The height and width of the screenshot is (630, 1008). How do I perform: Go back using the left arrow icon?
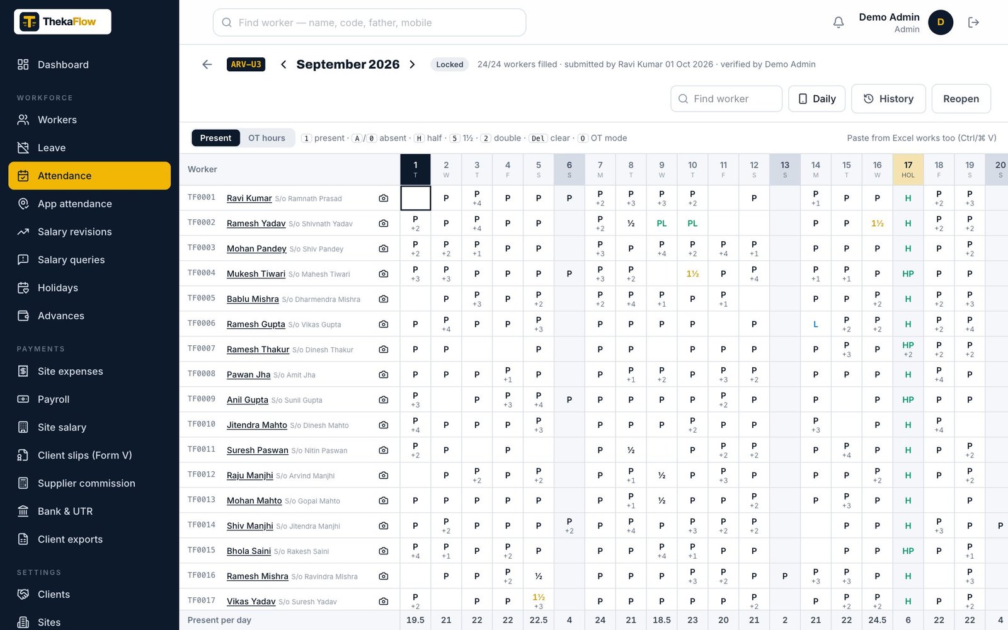[x=207, y=64]
